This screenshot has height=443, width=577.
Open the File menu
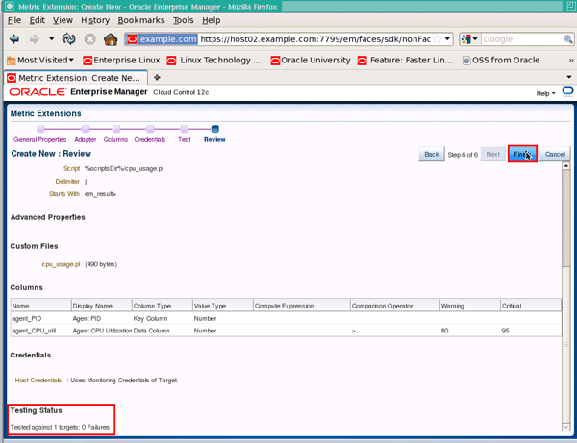click(x=14, y=20)
